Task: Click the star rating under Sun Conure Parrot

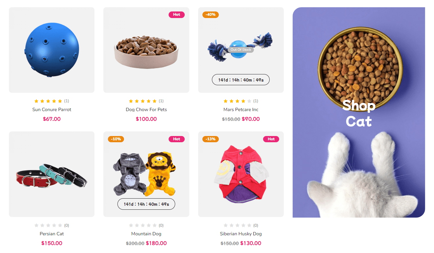Action: click(x=48, y=101)
